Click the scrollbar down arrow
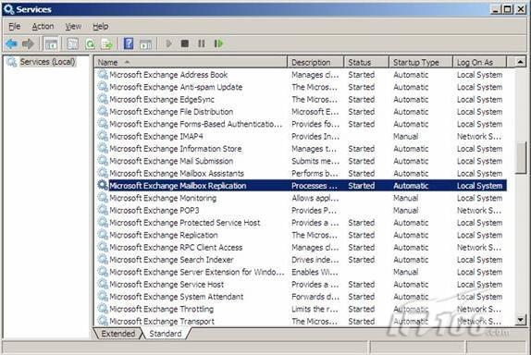 tap(520, 320)
